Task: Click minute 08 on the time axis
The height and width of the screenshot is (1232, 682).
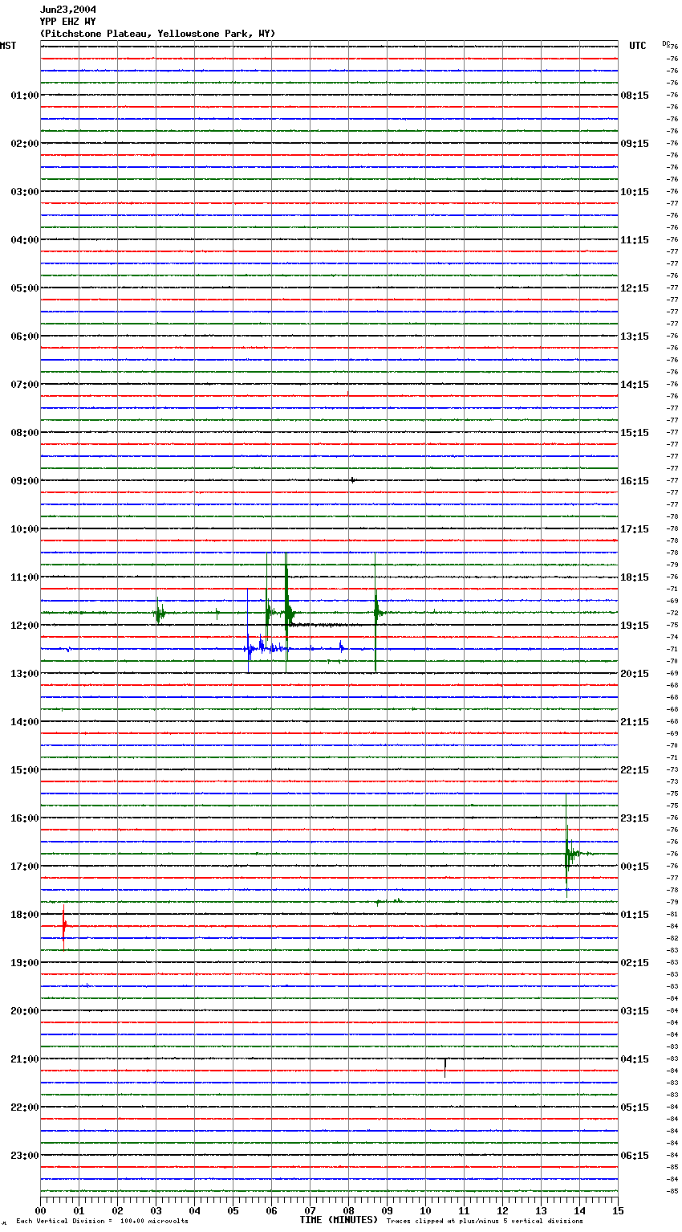Action: coord(348,1210)
